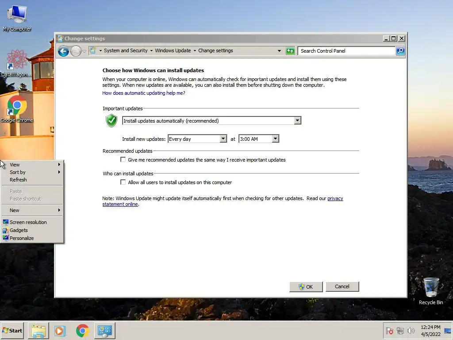The width and height of the screenshot is (453, 340).
Task: Open the 3:00 AM time dropdown
Action: pyautogui.click(x=275, y=139)
